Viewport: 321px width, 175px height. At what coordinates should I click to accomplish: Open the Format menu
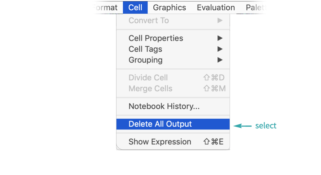coord(105,8)
